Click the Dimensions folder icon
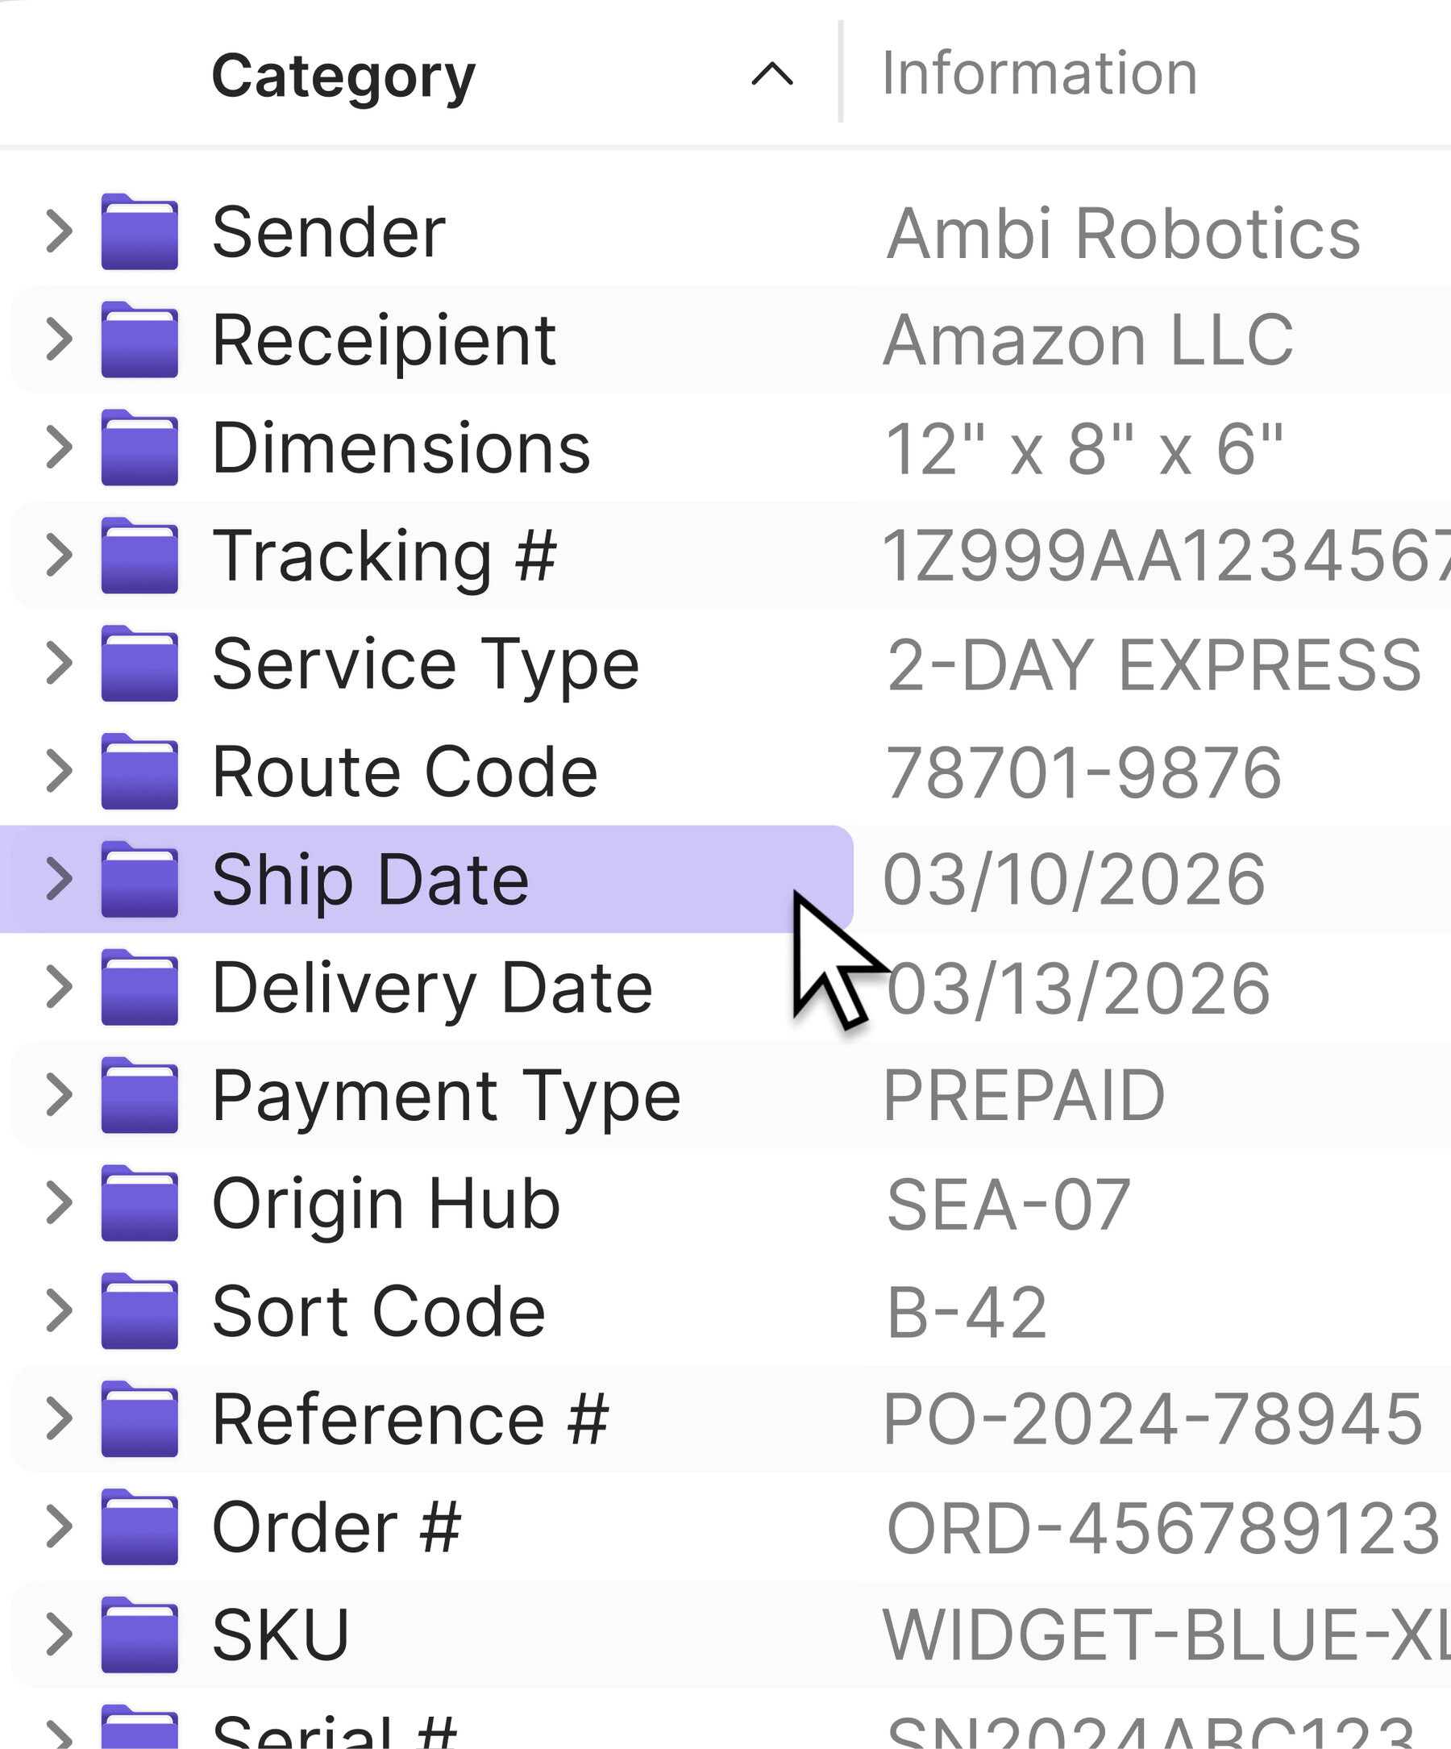Viewport: 1451px width, 1749px height. click(x=138, y=448)
